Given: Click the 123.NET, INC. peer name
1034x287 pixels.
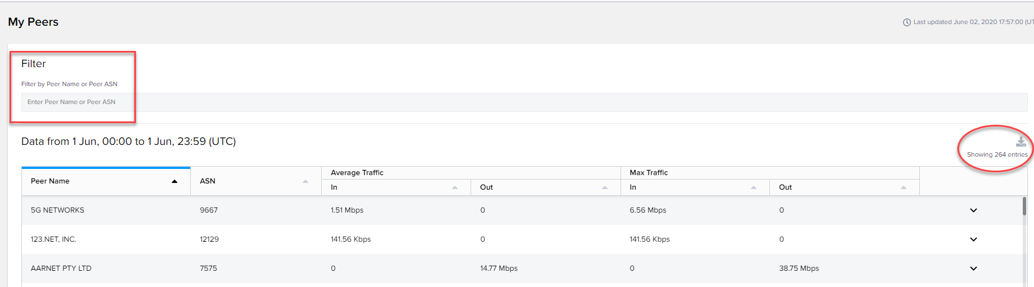Looking at the screenshot, I should click(53, 239).
